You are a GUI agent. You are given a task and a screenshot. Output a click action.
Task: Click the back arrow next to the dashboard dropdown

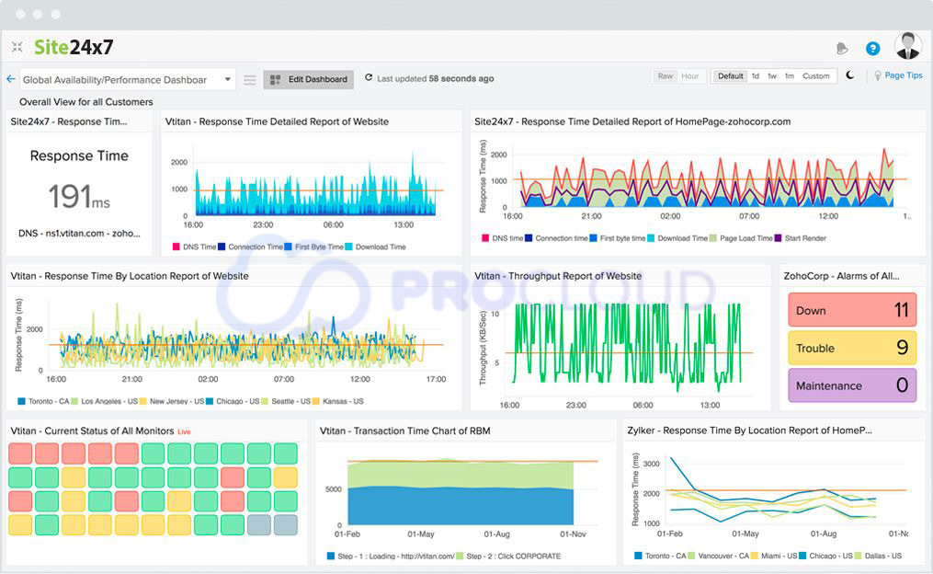click(x=9, y=79)
